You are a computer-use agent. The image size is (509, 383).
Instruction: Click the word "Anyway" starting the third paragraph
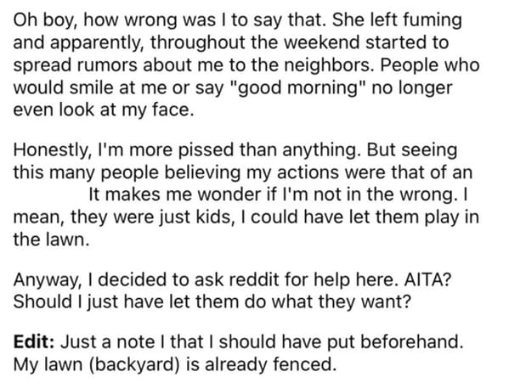46,280
